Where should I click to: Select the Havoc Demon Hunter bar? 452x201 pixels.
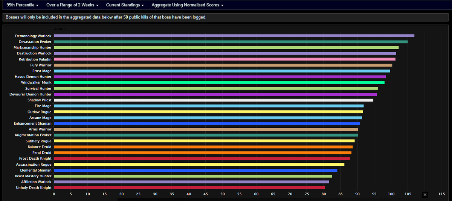pos(220,77)
